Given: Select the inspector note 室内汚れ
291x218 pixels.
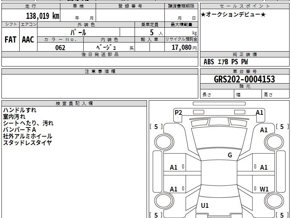Looking at the screenshot, I should point(14,117).
